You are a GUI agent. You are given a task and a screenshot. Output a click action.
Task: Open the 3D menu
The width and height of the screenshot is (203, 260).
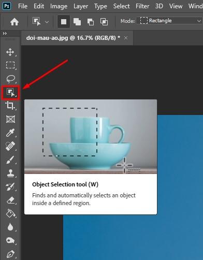pyautogui.click(x=159, y=6)
